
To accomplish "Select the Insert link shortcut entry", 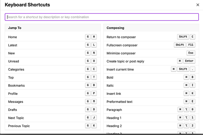I will coord(114,94).
